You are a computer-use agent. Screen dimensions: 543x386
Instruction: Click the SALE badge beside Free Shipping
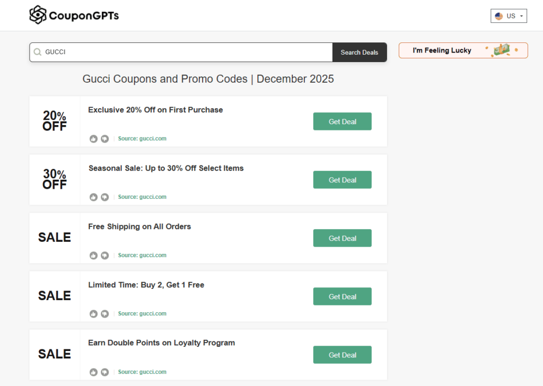pyautogui.click(x=55, y=238)
